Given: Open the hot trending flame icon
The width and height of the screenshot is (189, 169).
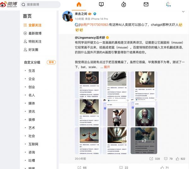Looking at the screenshot, I should (x=123, y=4).
